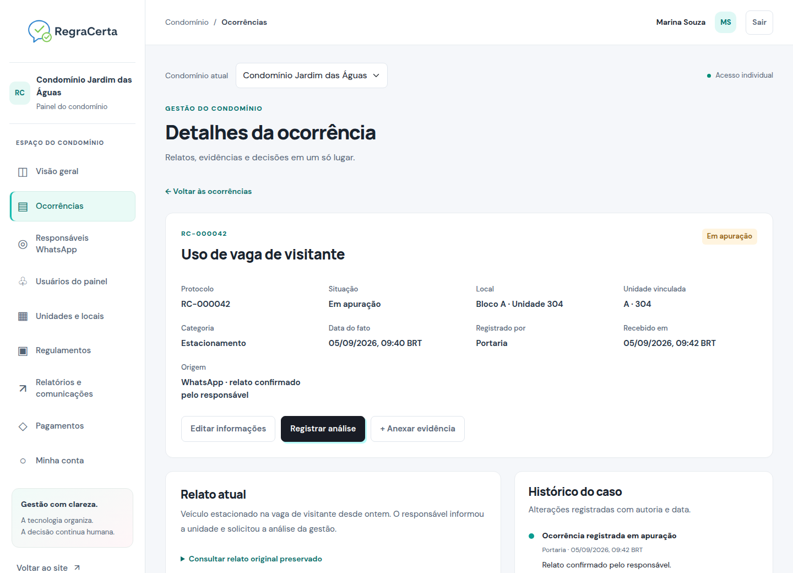The image size is (793, 573).
Task: Click the Categoria value Estacionamento
Action: point(214,343)
